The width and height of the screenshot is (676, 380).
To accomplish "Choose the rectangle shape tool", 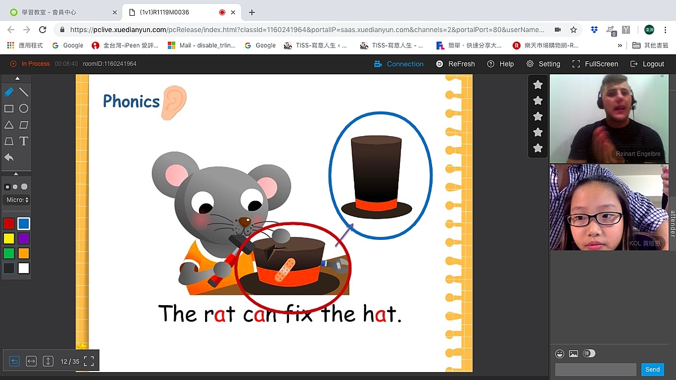I will 9,109.
